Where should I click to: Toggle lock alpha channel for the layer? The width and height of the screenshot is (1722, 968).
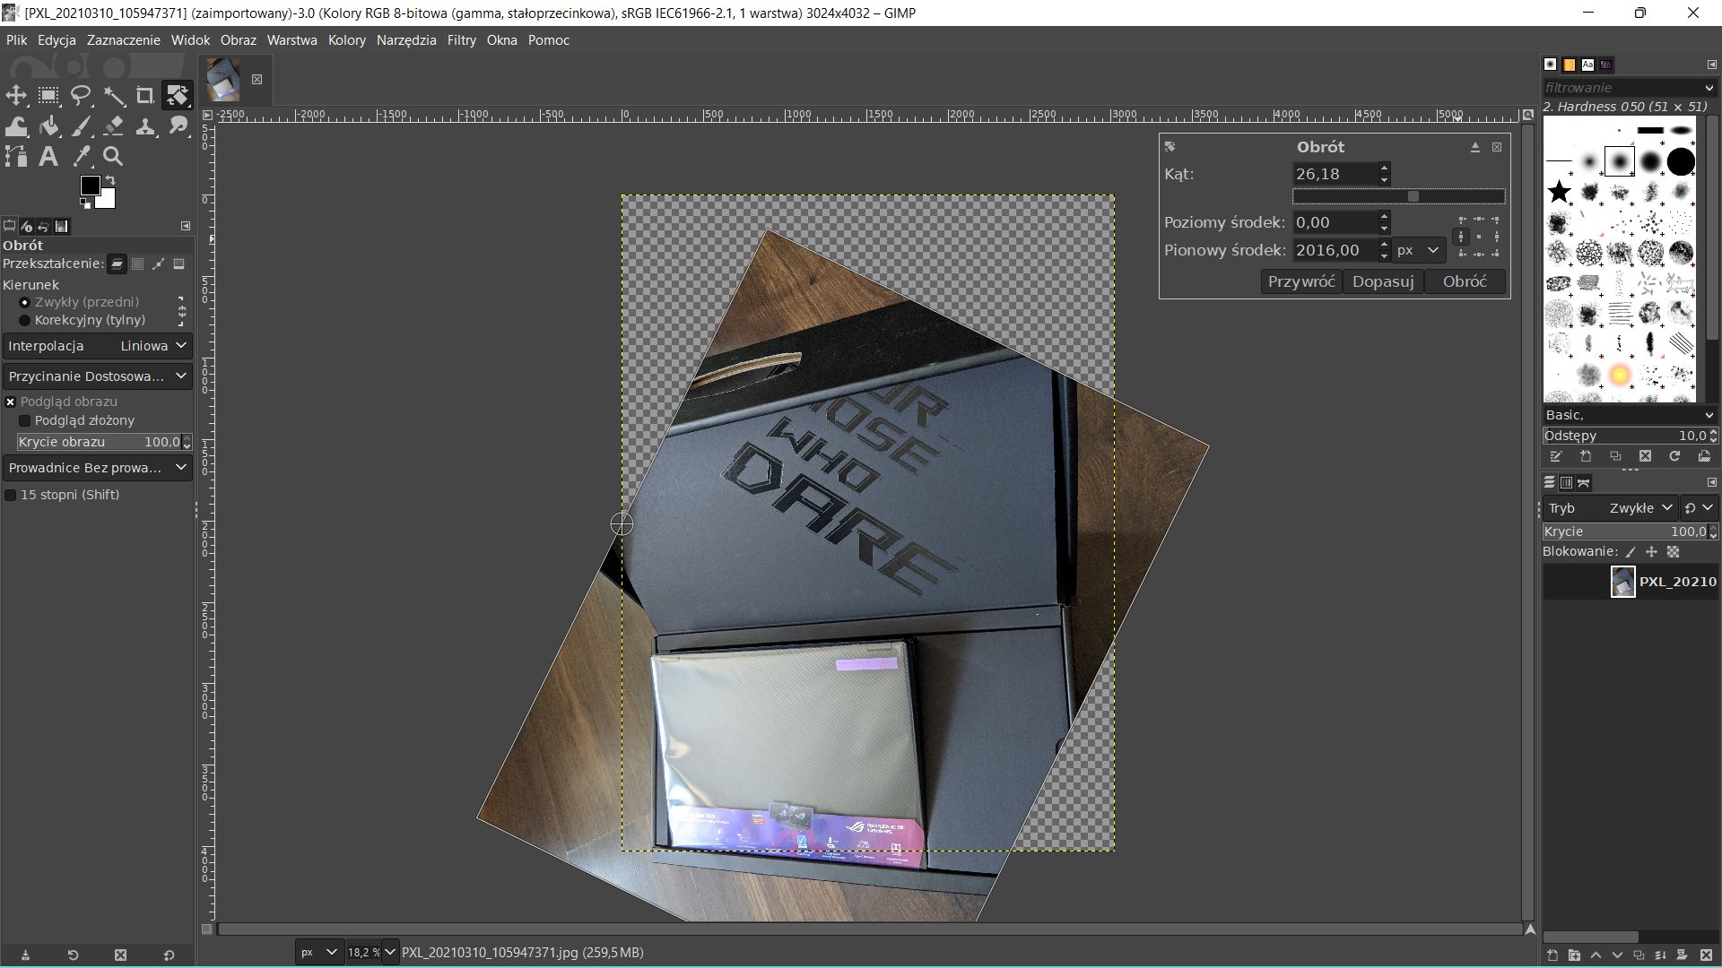(1673, 552)
